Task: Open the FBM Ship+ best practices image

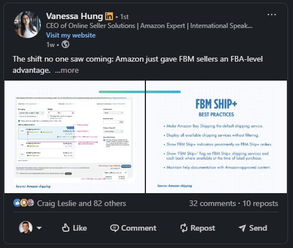Action: pyautogui.click(x=216, y=137)
